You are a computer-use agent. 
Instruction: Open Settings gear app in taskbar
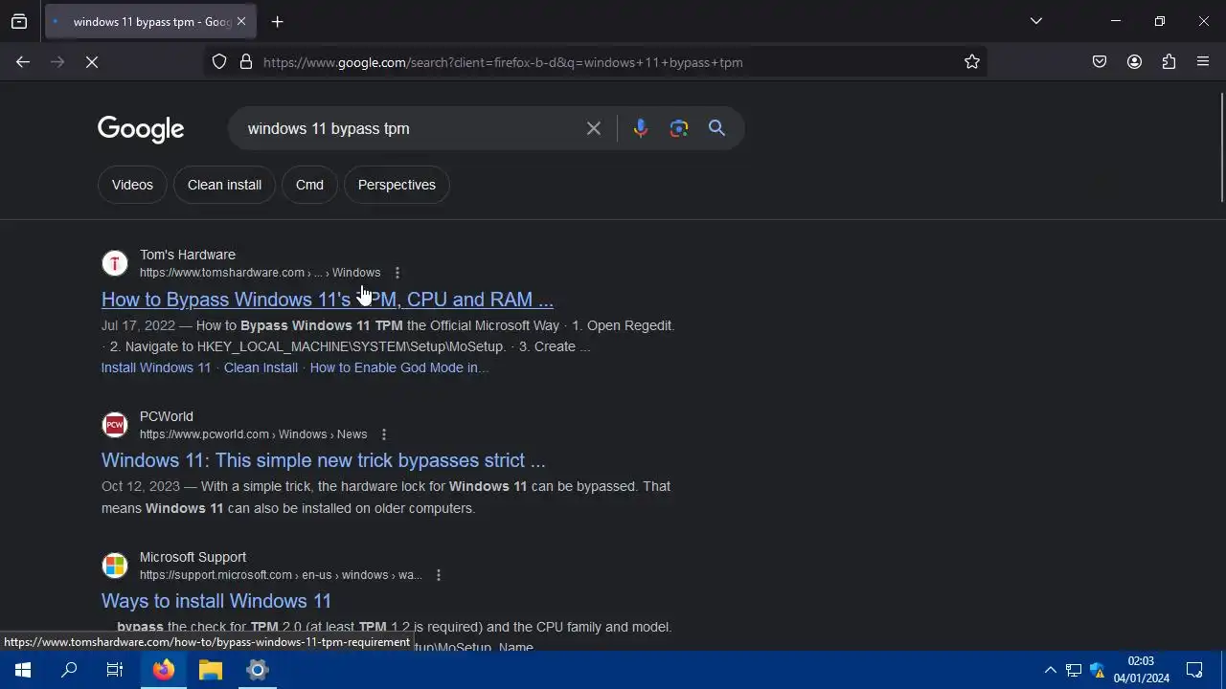pos(258,670)
